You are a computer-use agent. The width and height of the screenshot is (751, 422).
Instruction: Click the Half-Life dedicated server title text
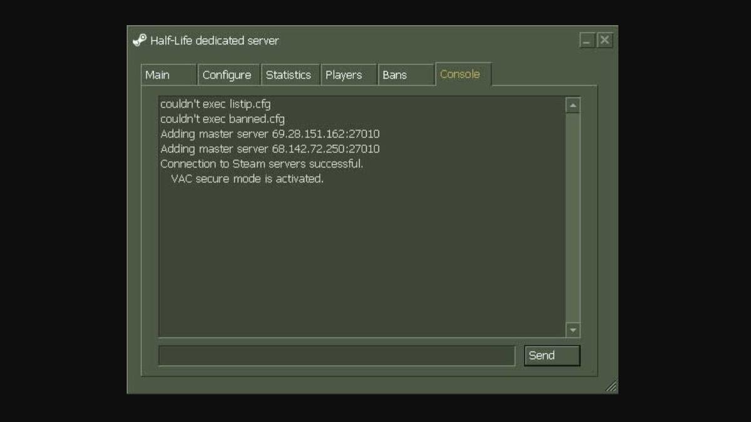tap(214, 41)
